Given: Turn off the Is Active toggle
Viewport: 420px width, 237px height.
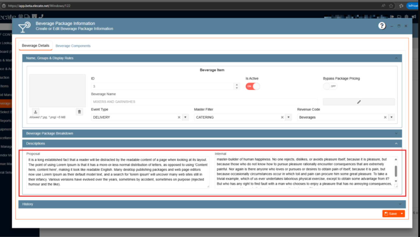Looking at the screenshot, I should pyautogui.click(x=253, y=86).
